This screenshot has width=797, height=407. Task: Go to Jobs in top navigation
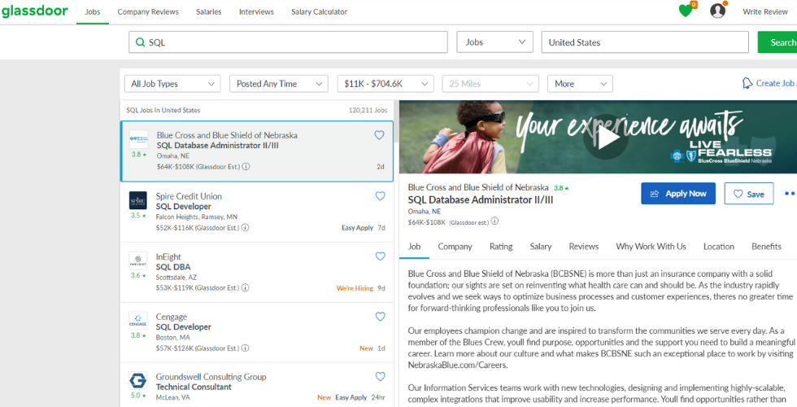click(93, 11)
